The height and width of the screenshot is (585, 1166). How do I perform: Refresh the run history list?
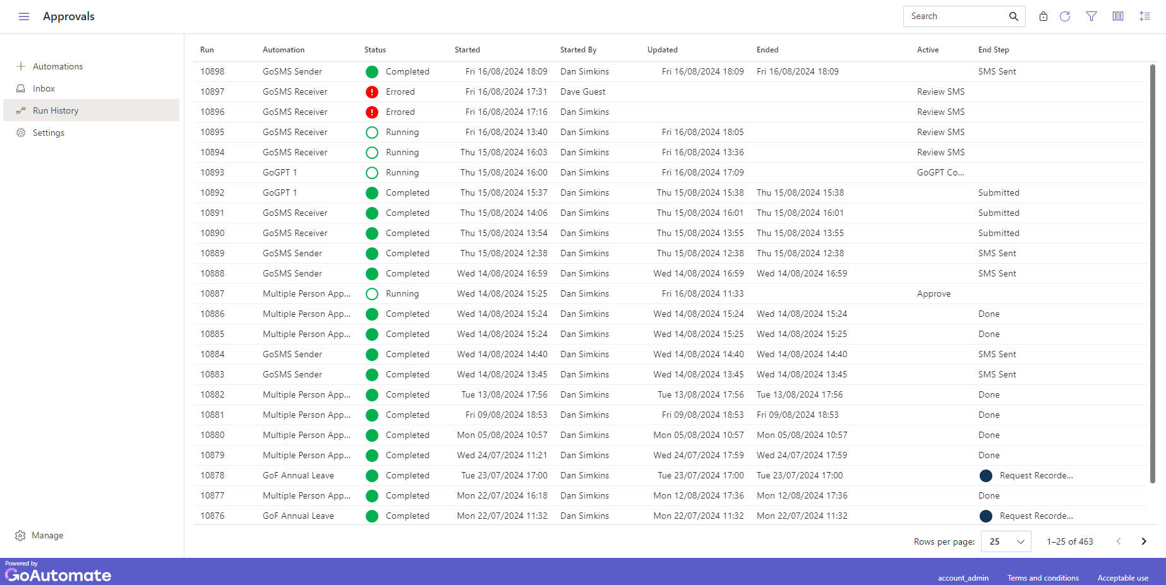1065,16
